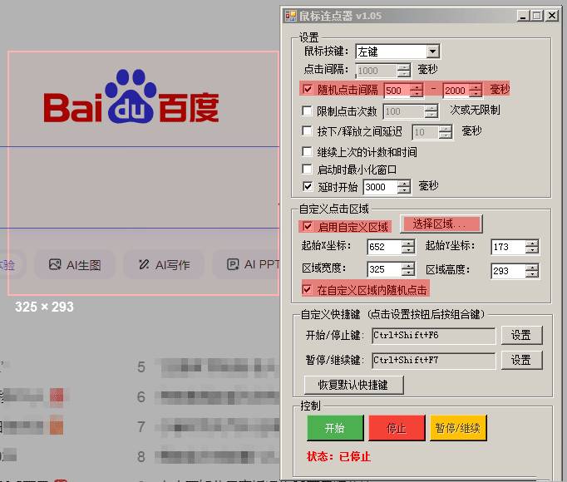This screenshot has width=567, height=482.
Task: Click the 暂停/继续键 hotkey field Ctrl+Shift+F7
Action: [434, 361]
